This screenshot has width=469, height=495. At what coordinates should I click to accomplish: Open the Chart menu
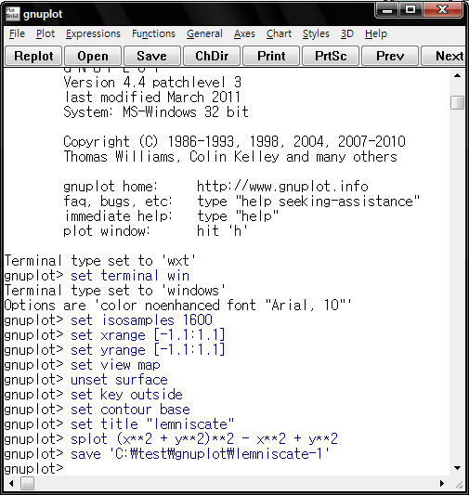coord(279,33)
